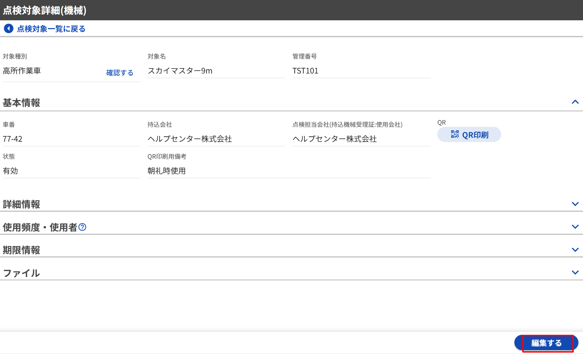The width and height of the screenshot is (583, 354).
Task: Click the circular back arrow icon
Action: click(9, 29)
